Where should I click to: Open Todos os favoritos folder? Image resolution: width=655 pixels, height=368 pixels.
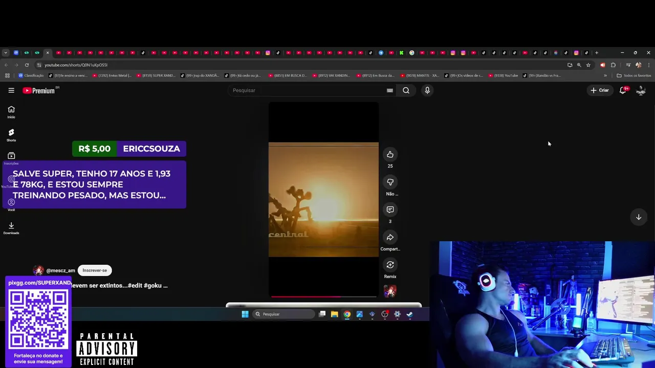pos(634,76)
